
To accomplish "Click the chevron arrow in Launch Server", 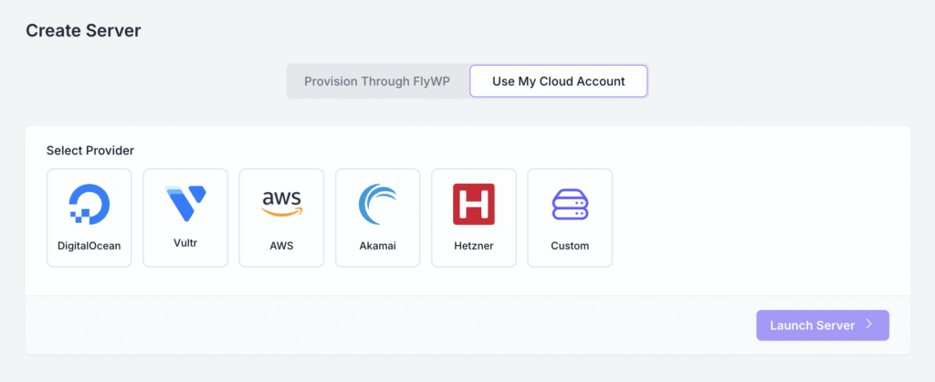I will click(869, 324).
